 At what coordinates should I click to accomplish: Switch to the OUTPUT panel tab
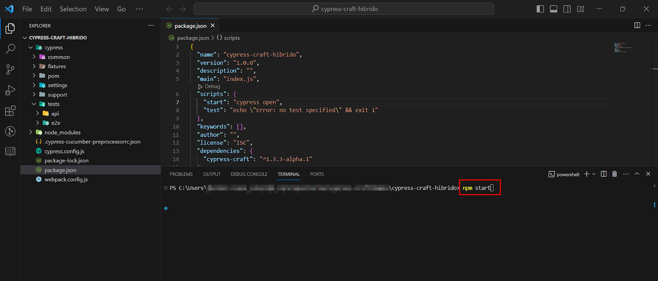(212, 174)
